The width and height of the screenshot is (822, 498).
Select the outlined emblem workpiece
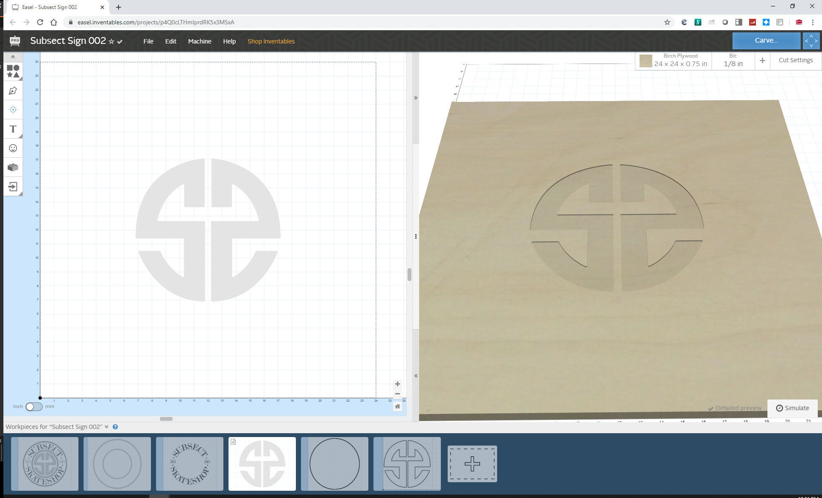[407, 463]
